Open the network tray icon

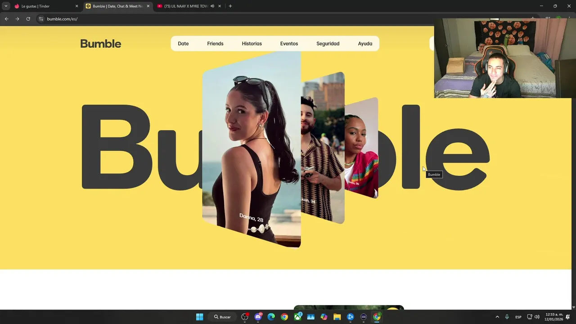click(530, 317)
